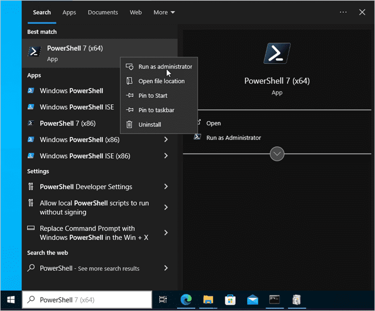
Task: Open Microsoft Store from the taskbar
Action: [x=230, y=300]
